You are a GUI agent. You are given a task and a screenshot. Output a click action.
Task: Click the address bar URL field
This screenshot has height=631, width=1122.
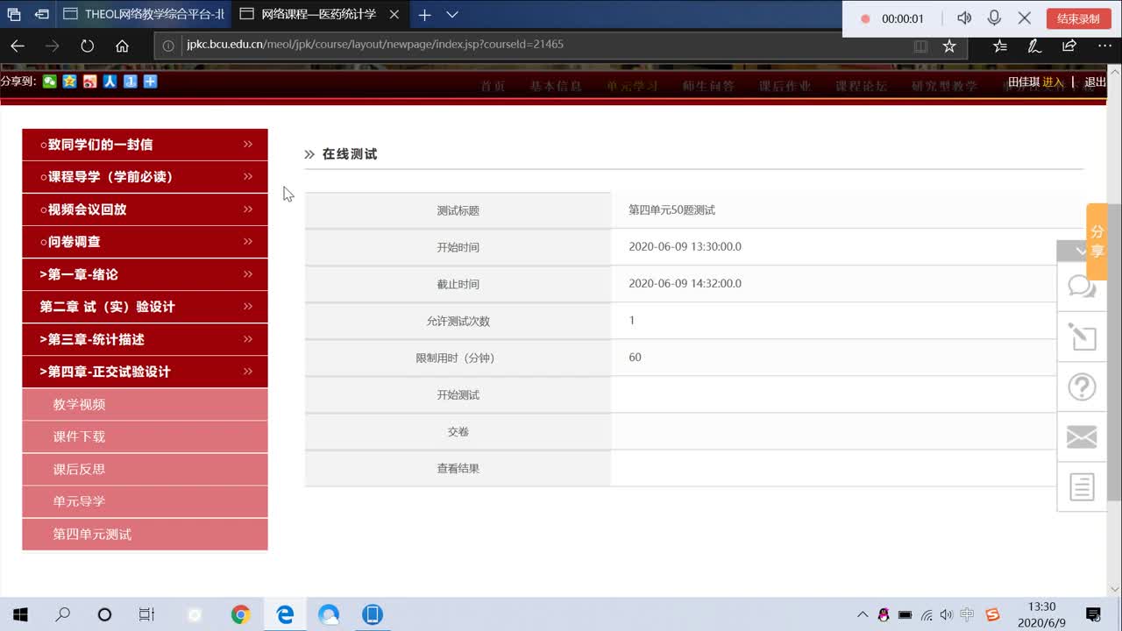543,45
